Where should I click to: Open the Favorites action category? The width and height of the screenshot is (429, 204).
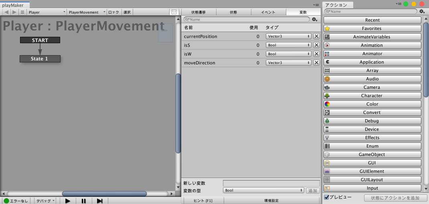tap(372, 28)
